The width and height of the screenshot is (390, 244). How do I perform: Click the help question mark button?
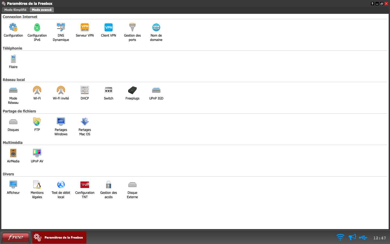coord(372,4)
